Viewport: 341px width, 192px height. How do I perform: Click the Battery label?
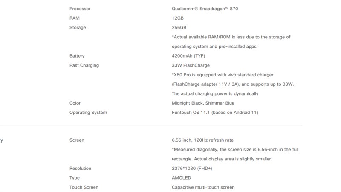click(77, 56)
